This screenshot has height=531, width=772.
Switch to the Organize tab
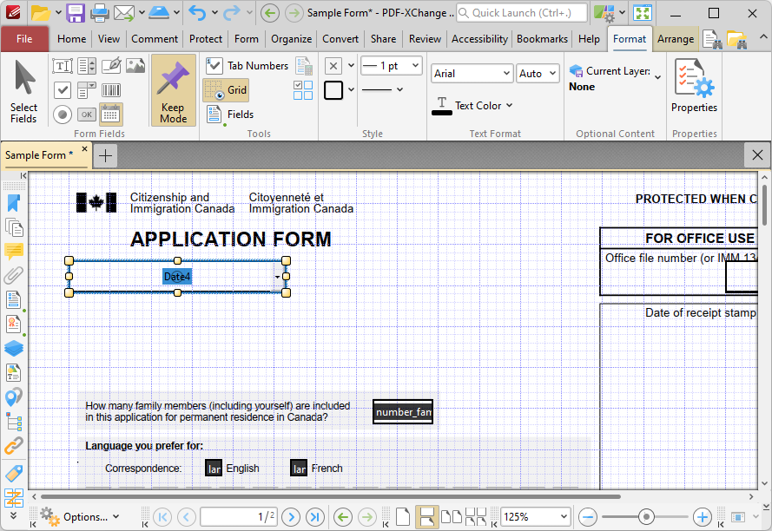pyautogui.click(x=292, y=39)
